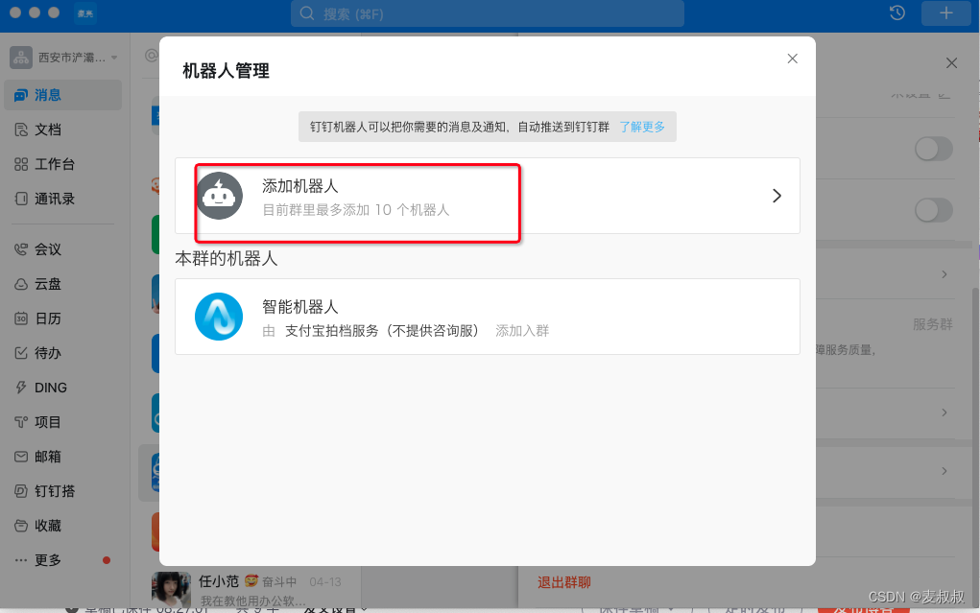The width and height of the screenshot is (980, 613).
Task: Click the DING lightning icon
Action: tap(20, 388)
